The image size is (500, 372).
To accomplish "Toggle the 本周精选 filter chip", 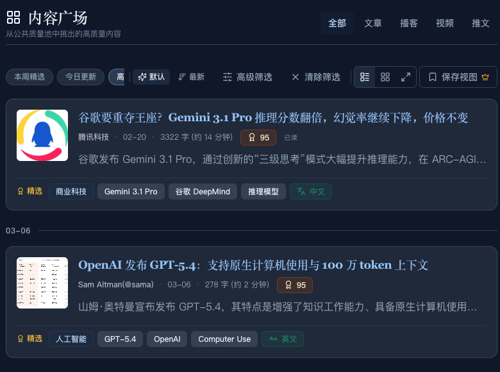I will pyautogui.click(x=29, y=77).
